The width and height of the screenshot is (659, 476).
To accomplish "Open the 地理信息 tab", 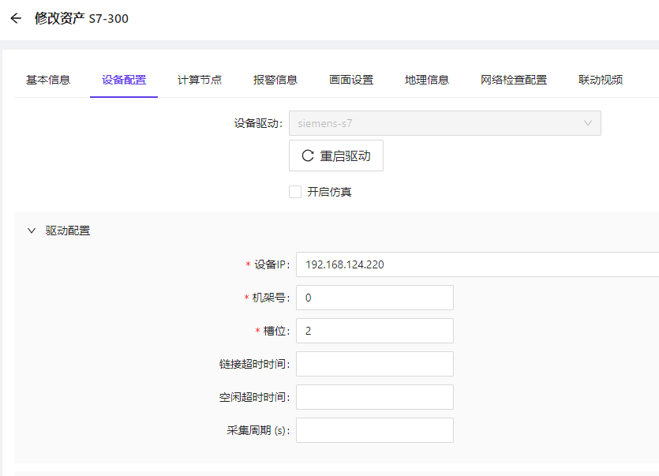I will pos(427,80).
